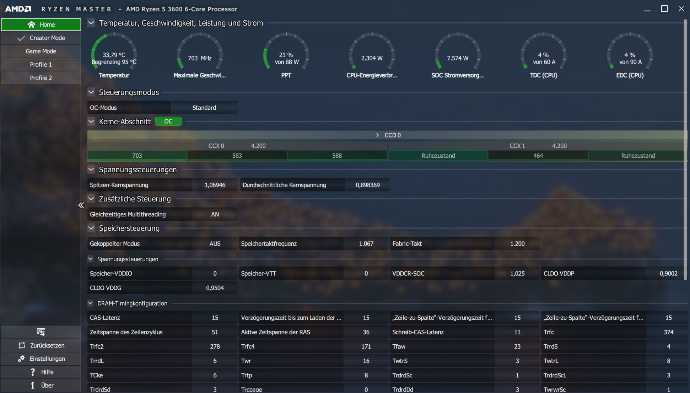The image size is (690, 393).
Task: Toggle the green OC badge
Action: click(x=168, y=122)
